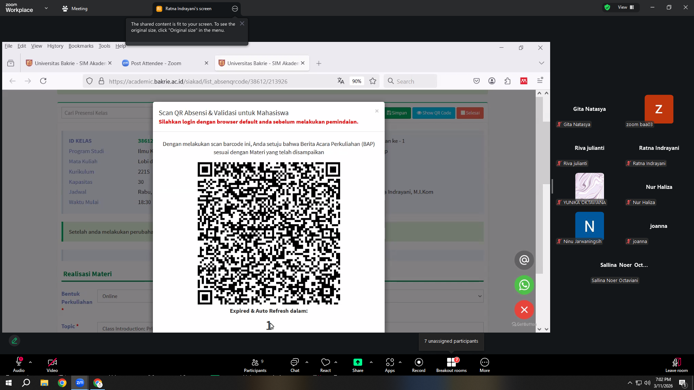
Task: Open the recent browsing tab view icon
Action: coord(11,63)
